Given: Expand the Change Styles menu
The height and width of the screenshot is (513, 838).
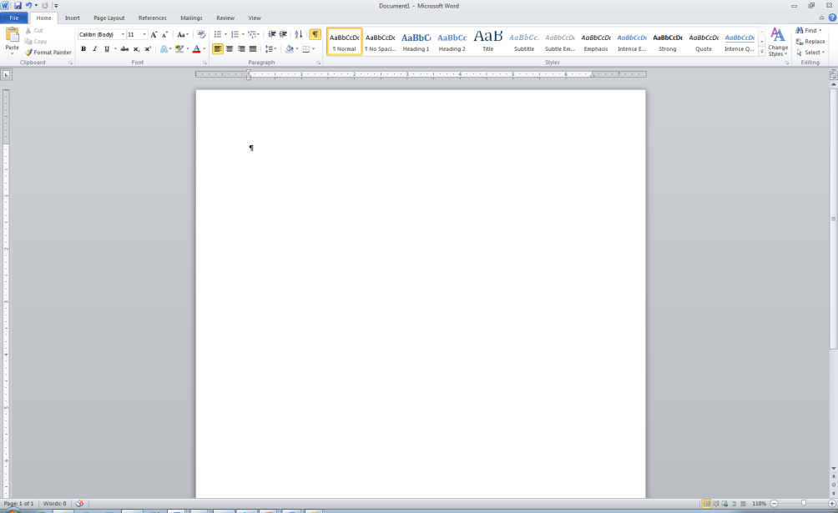Looking at the screenshot, I should pyautogui.click(x=778, y=42).
